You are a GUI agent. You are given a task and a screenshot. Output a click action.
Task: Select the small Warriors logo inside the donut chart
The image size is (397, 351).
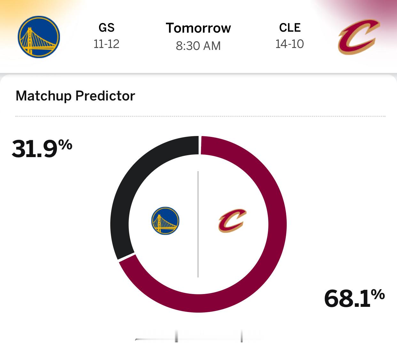coord(165,221)
